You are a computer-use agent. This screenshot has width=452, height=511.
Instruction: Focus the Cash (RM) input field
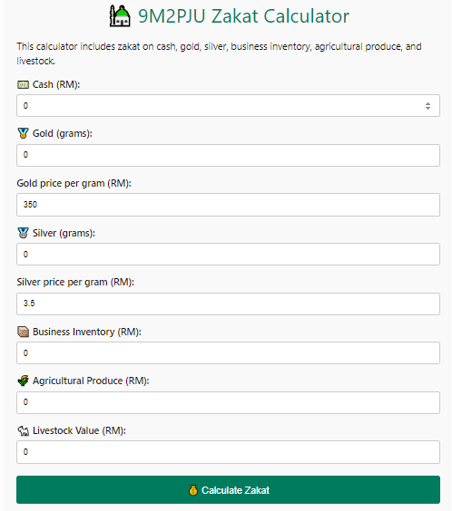[228, 106]
